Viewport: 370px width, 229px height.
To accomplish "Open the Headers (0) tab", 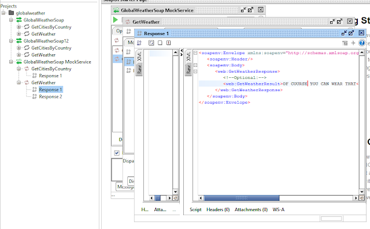I will coord(218,209).
